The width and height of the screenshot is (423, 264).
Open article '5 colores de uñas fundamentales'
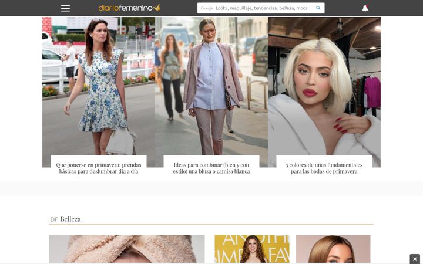(324, 168)
